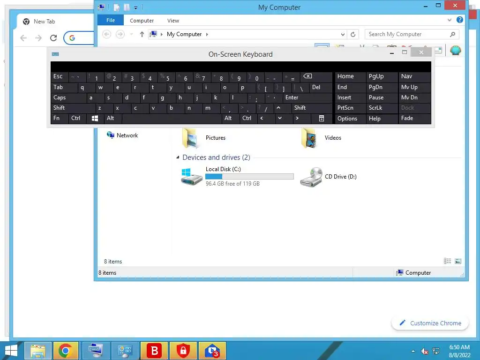This screenshot has width=480, height=360.
Task: Click arrow before My Computer in path
Action: tap(162, 34)
